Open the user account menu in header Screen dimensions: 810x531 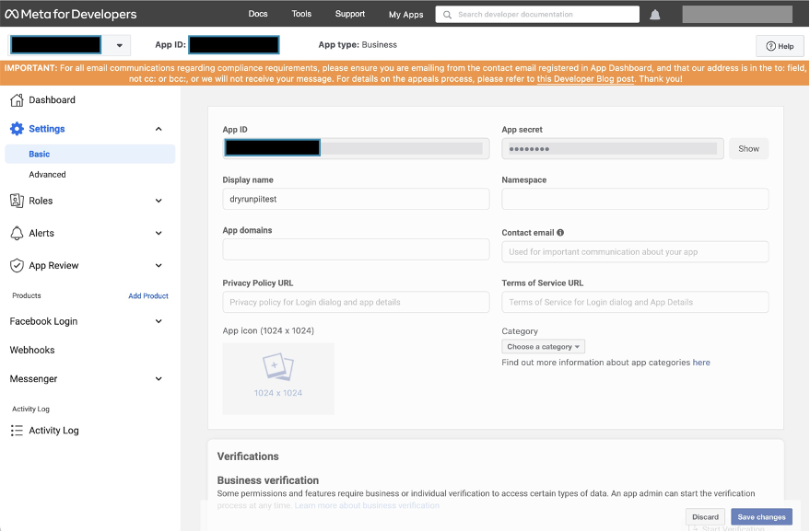click(737, 15)
